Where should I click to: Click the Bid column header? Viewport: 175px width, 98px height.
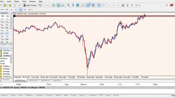(3, 16)
